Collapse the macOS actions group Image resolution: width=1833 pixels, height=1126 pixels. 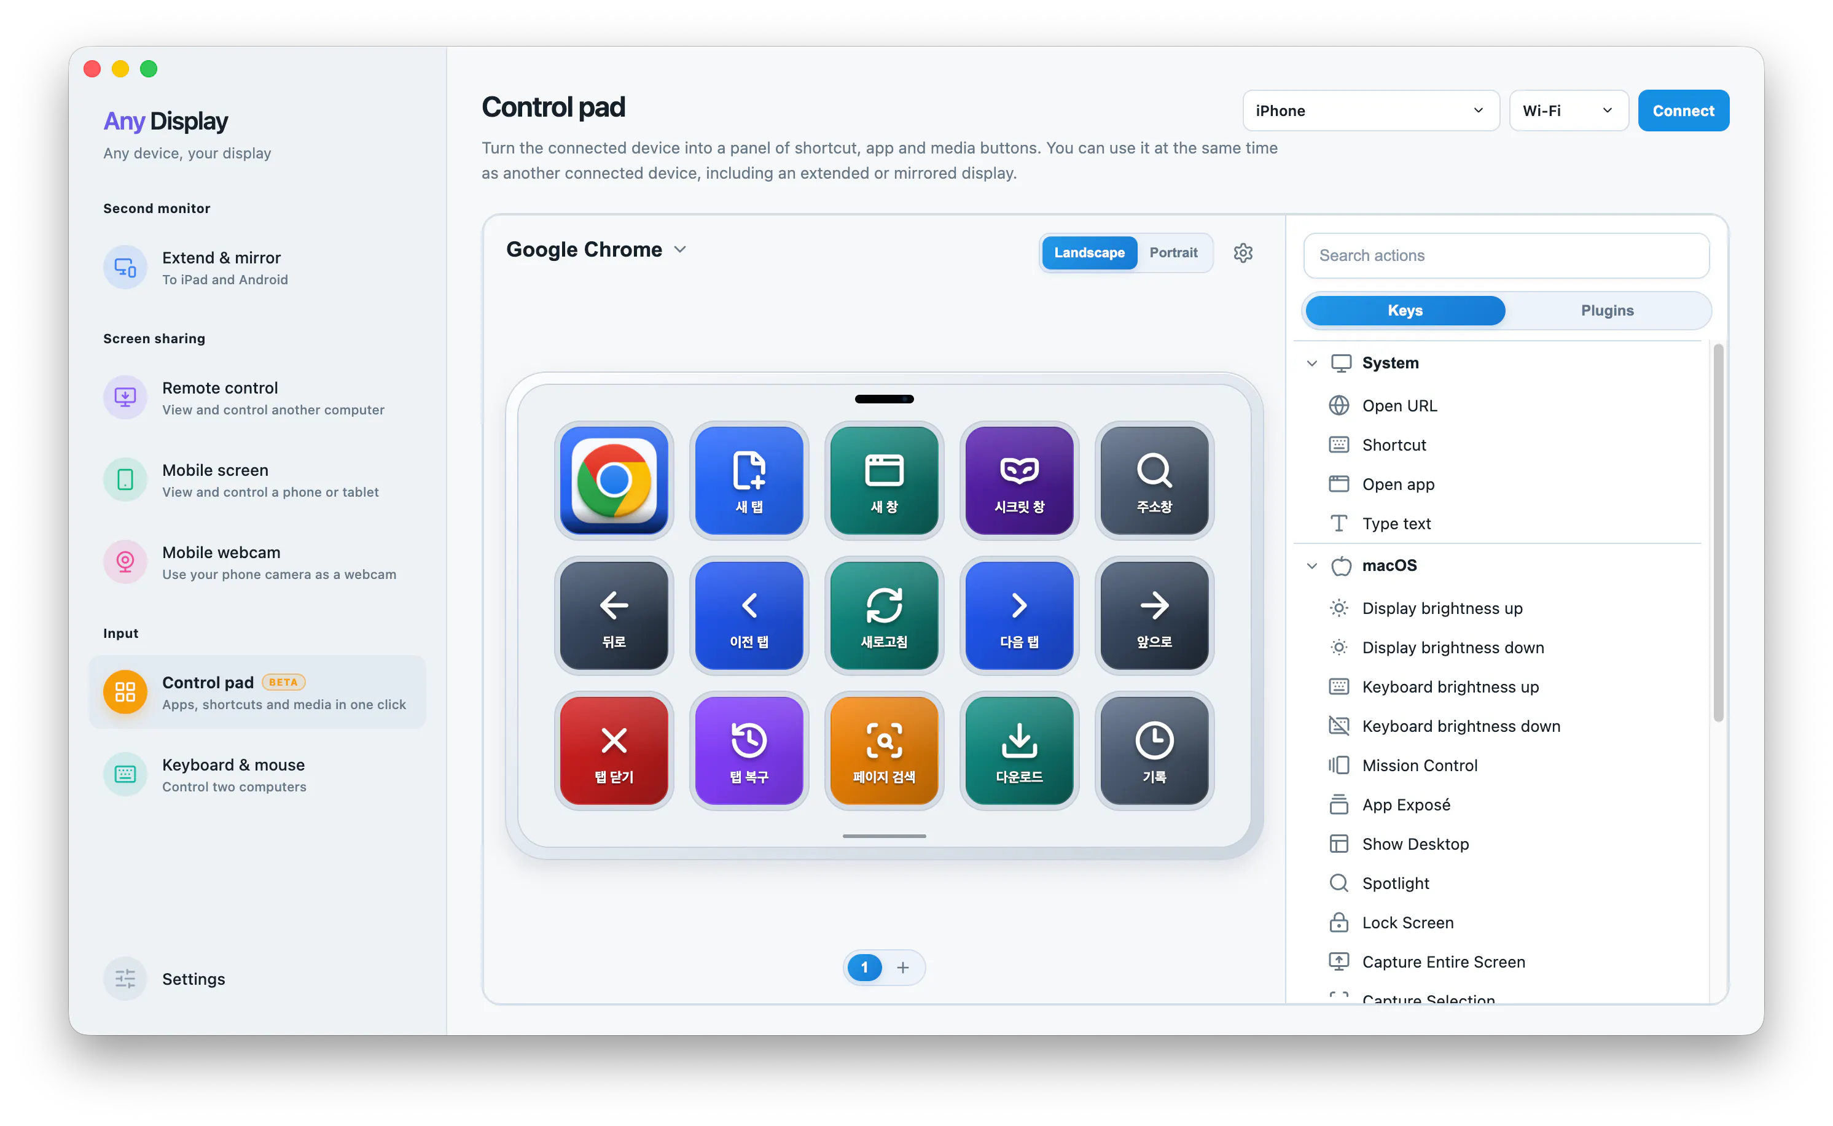click(x=1311, y=565)
